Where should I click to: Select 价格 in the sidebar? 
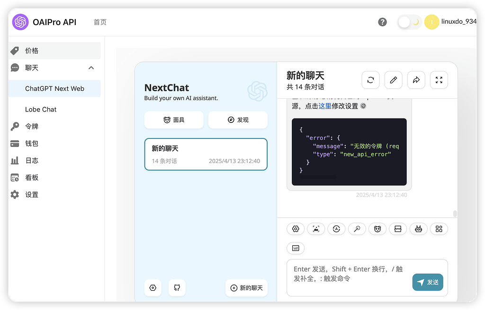(54, 51)
